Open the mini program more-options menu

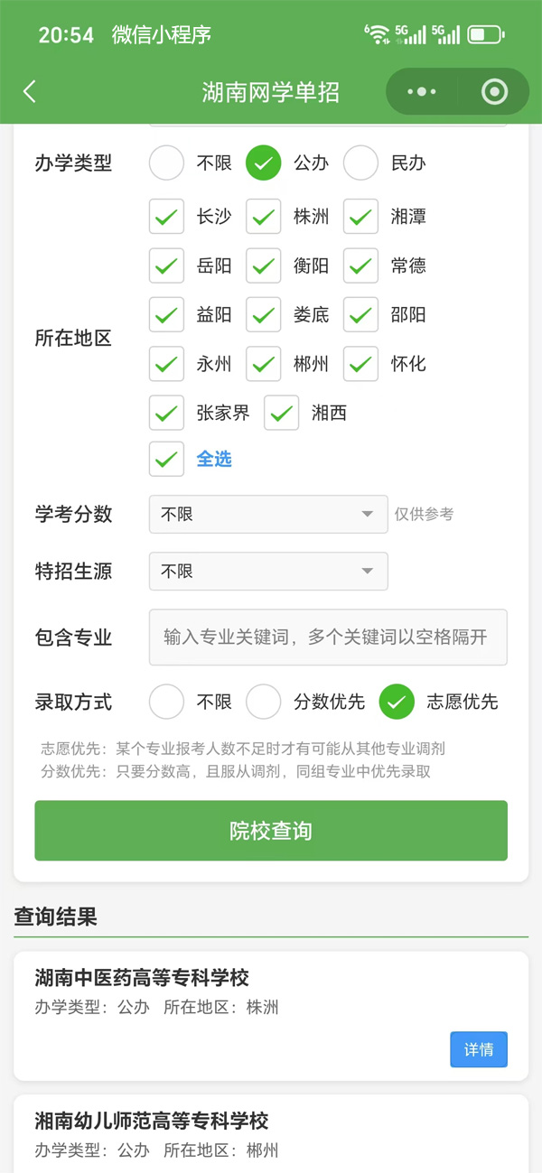(422, 91)
